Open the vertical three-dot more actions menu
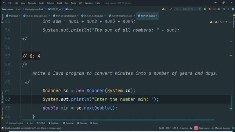 (x=229, y=9)
